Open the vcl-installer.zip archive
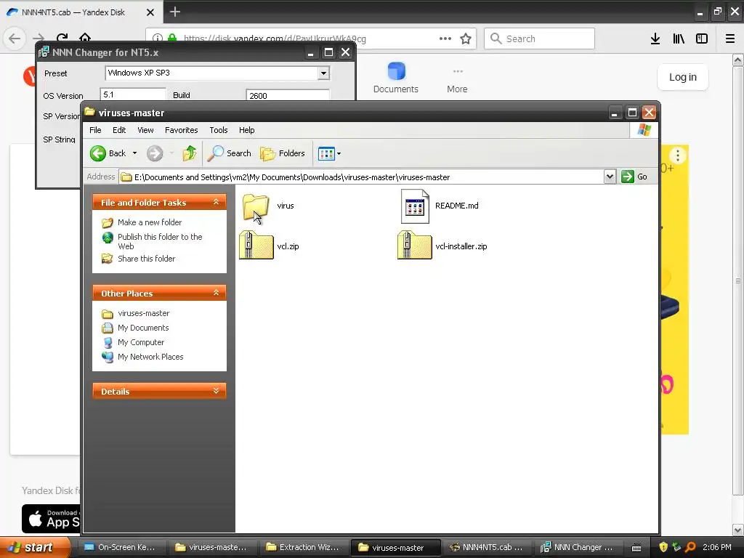Screen dimensions: 744x558 (414, 246)
